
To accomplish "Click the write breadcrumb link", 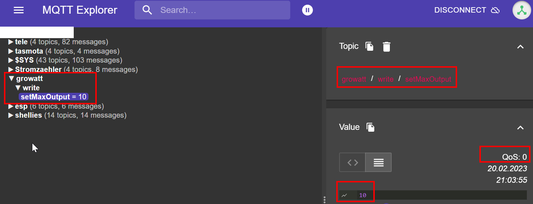I will coord(386,79).
